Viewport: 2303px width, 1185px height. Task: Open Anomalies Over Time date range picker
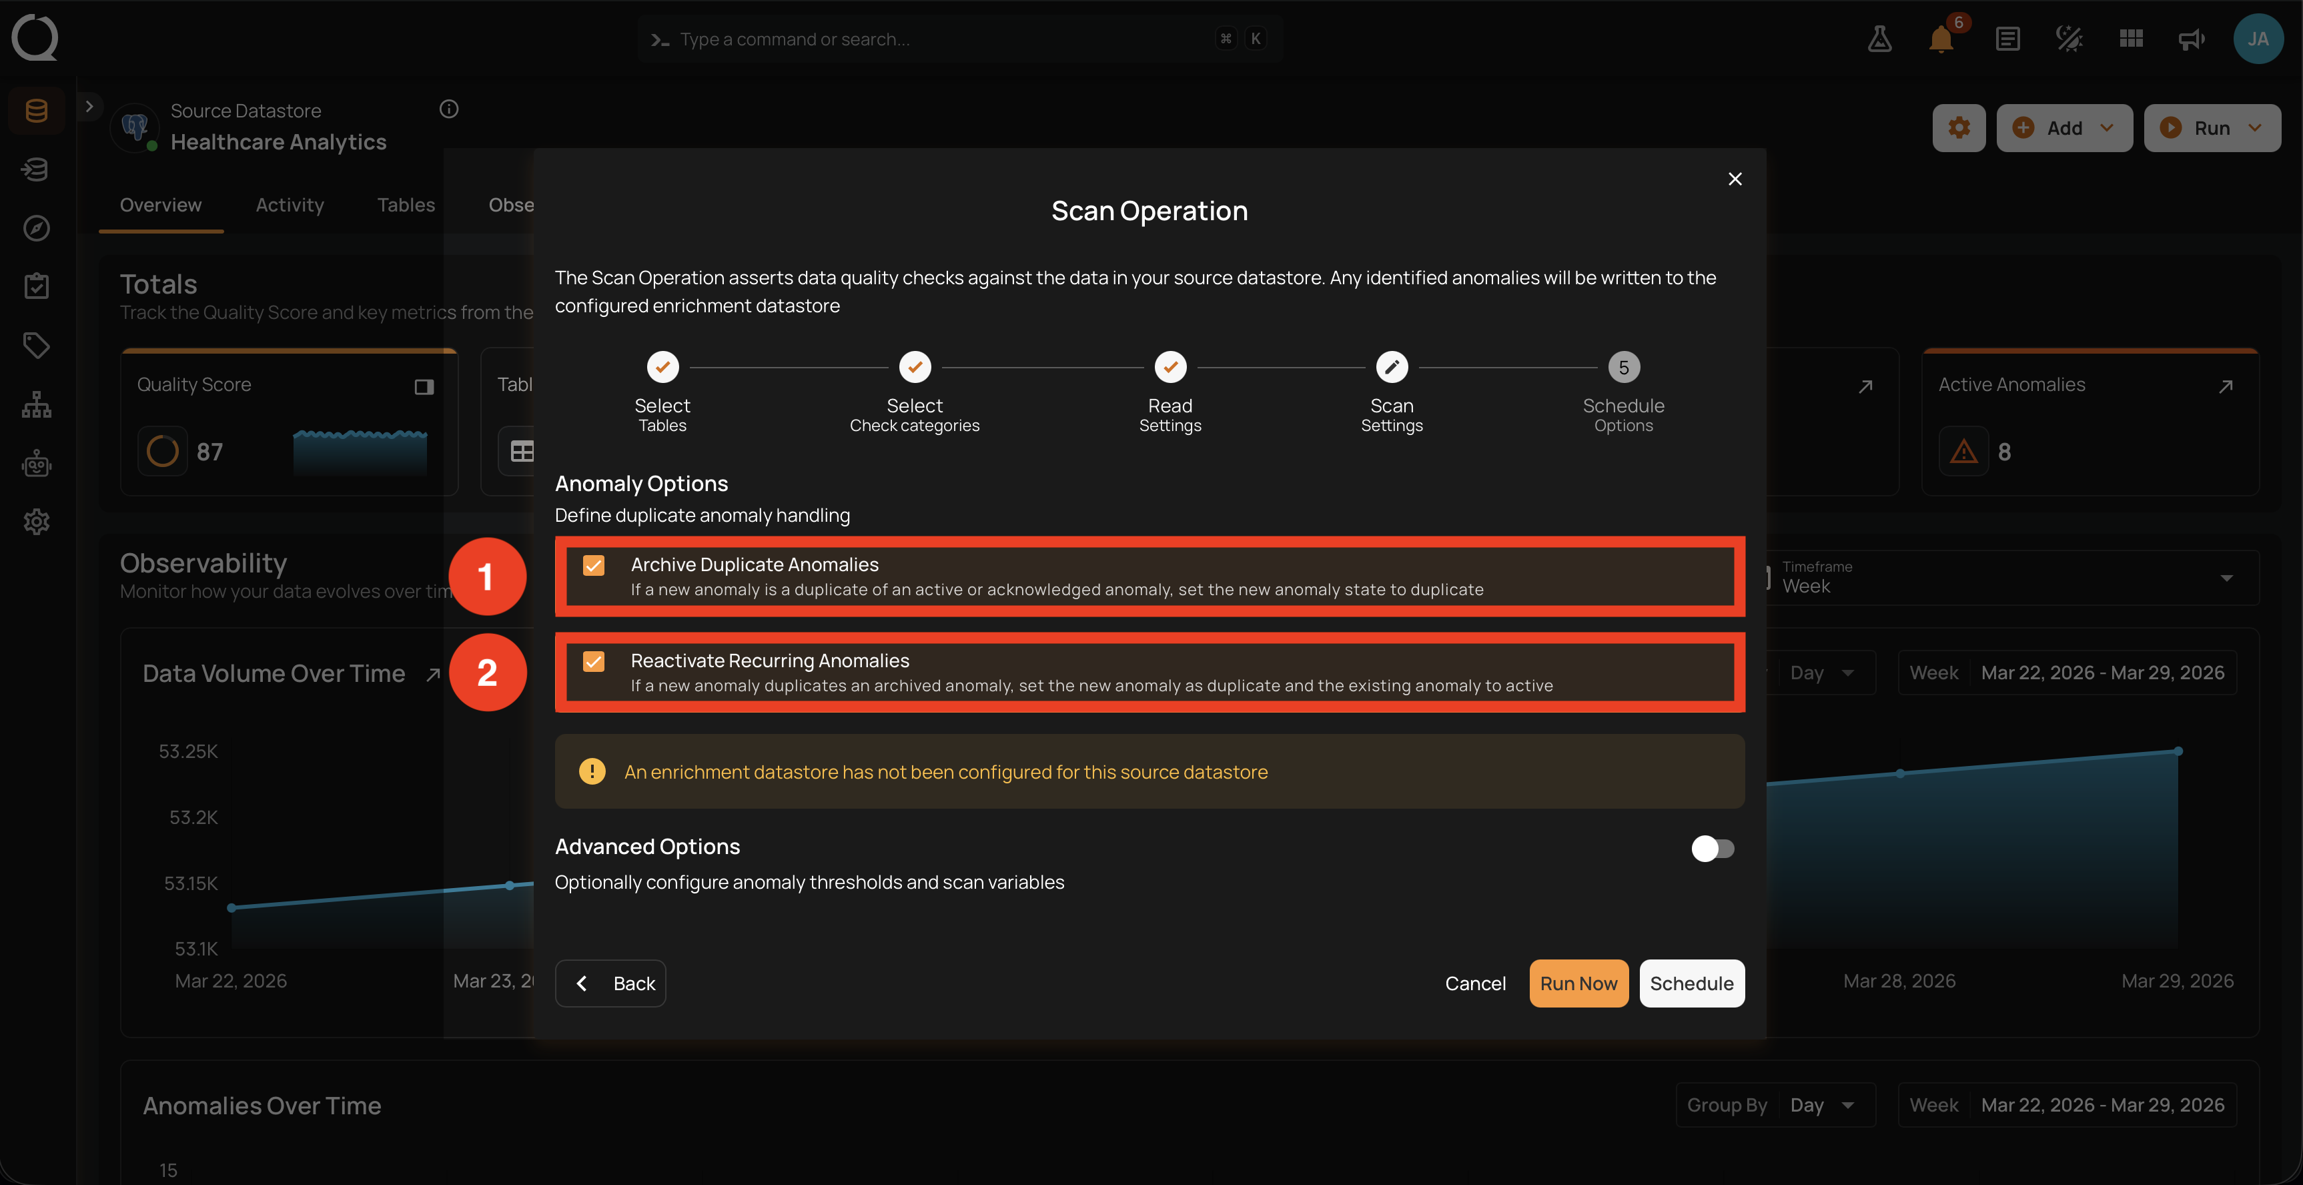[x=2067, y=1106]
